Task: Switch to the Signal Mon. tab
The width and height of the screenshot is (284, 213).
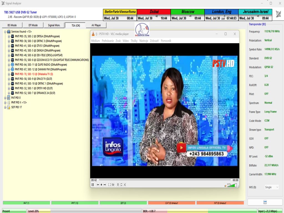Action: (54, 25)
